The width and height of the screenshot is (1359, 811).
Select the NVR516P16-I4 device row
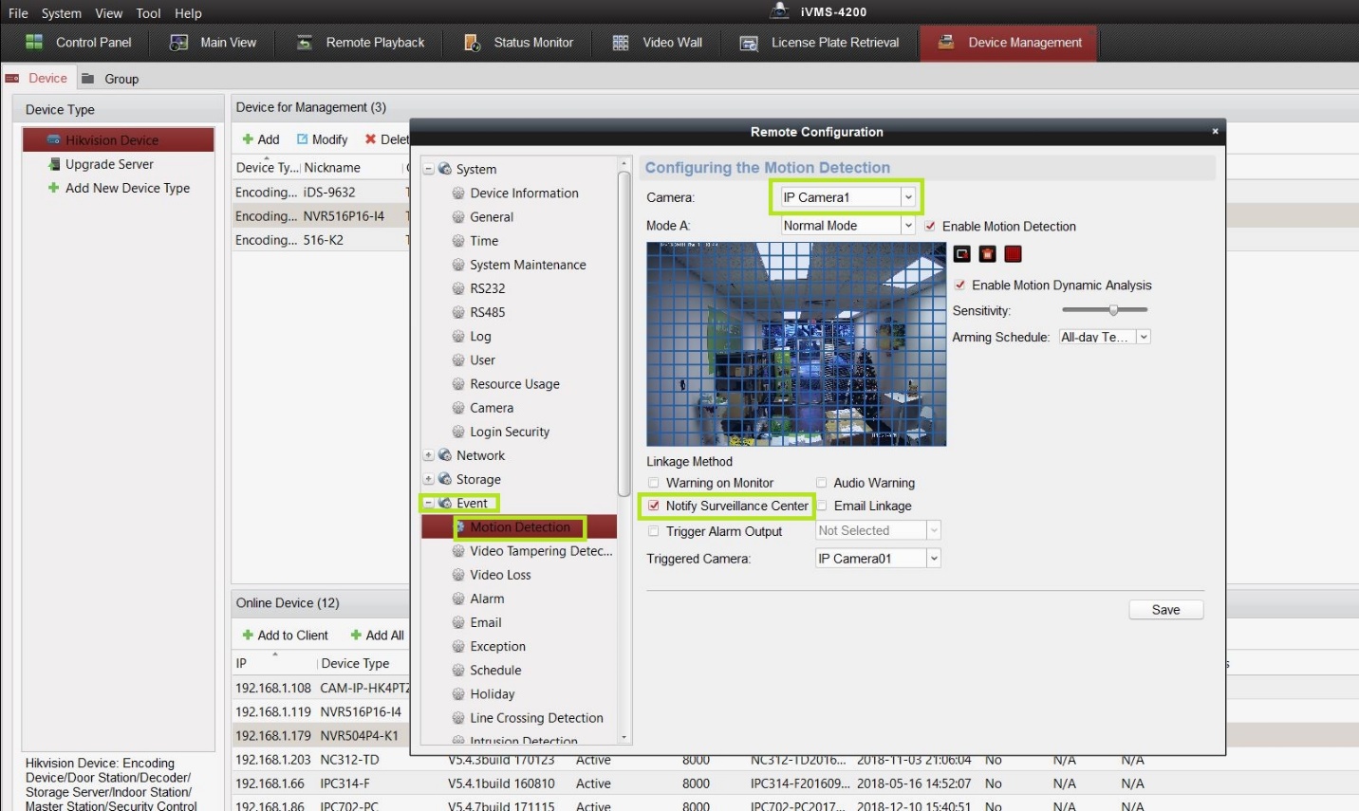321,216
